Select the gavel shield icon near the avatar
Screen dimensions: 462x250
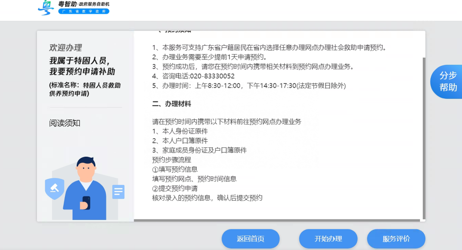pyautogui.click(x=54, y=189)
